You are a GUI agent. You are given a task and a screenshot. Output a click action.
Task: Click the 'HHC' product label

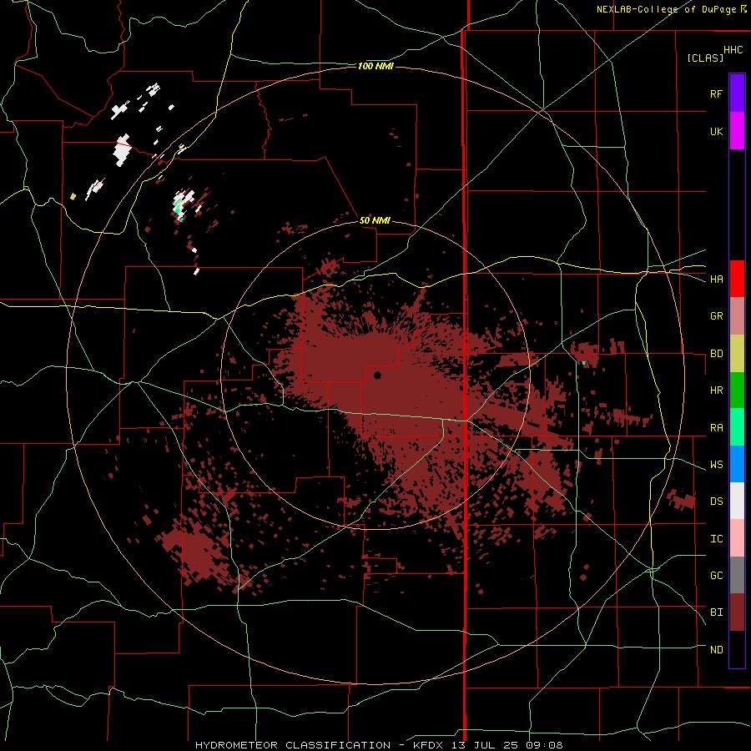733,50
